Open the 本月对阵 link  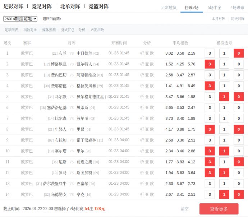[218, 19]
